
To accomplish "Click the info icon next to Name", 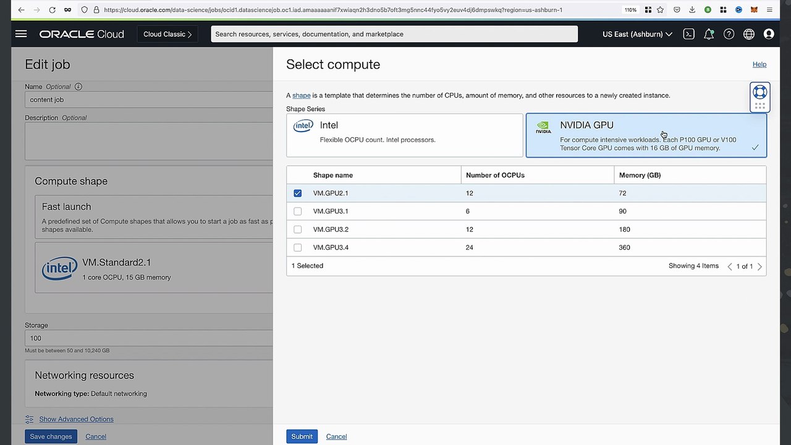I will [x=78, y=87].
